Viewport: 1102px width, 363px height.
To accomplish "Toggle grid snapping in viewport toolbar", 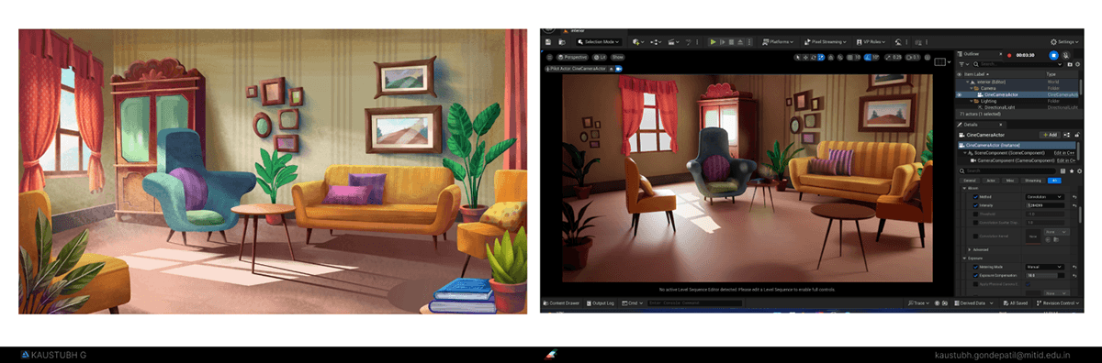I will pyautogui.click(x=849, y=58).
